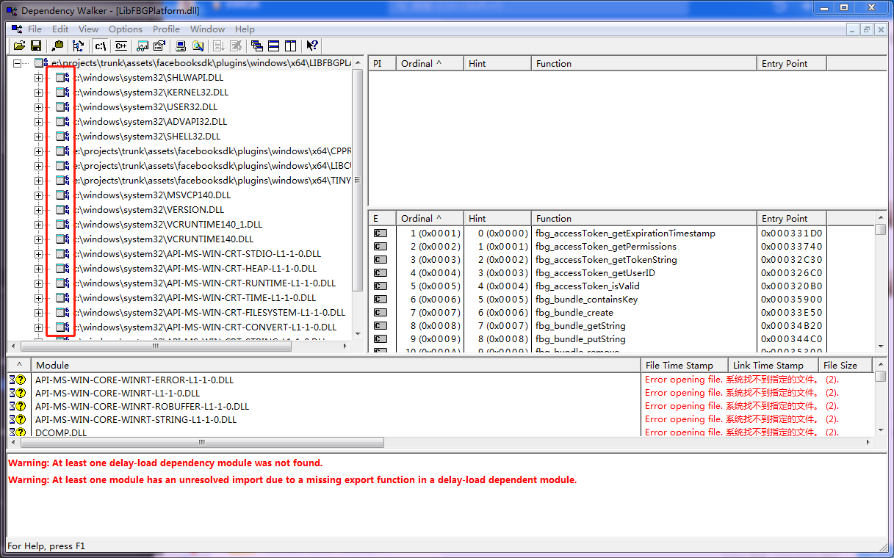894x558 pixels.
Task: Expand the KERNEL32.DLL tree node
Action: point(38,93)
